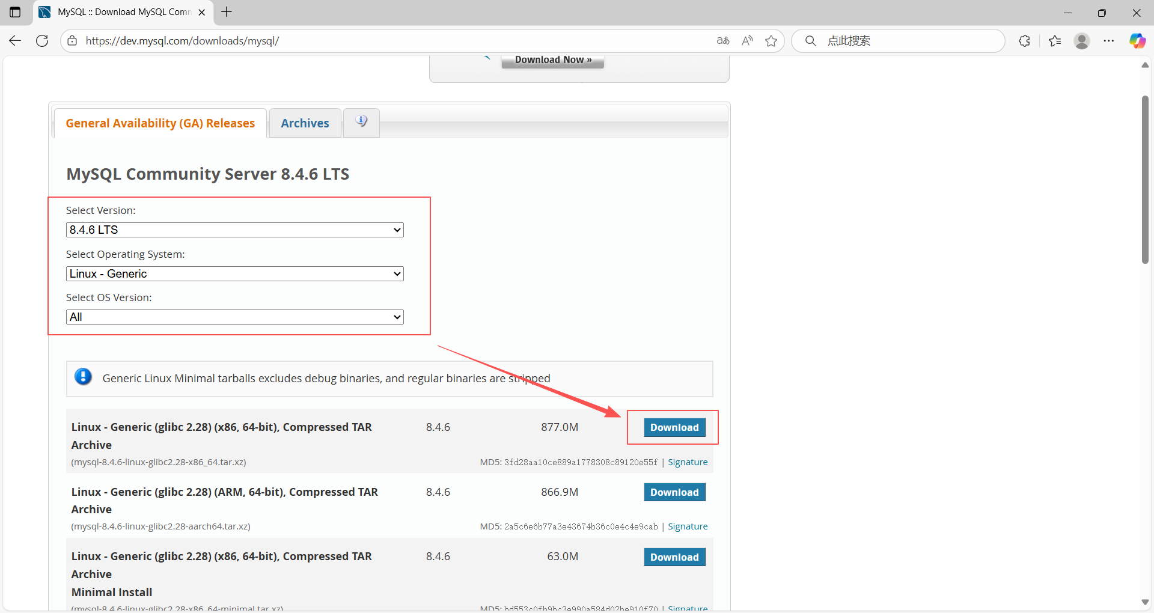Minimize the browser window
The height and width of the screenshot is (613, 1154).
(x=1067, y=12)
